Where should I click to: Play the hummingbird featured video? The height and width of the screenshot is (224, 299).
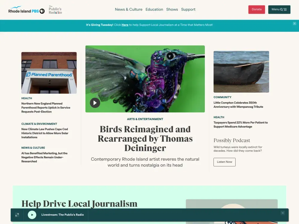click(95, 103)
